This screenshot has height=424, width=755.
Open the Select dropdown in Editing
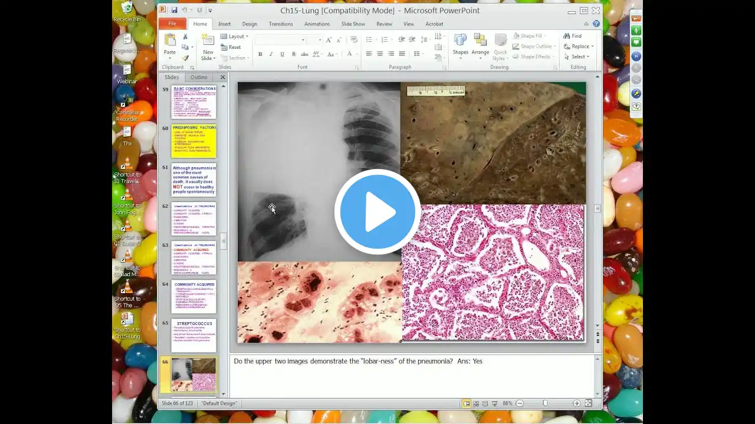[x=578, y=57]
